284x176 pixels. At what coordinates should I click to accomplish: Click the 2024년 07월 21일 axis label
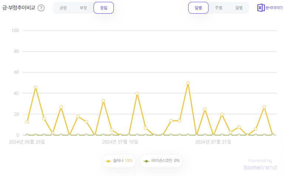click(x=213, y=142)
